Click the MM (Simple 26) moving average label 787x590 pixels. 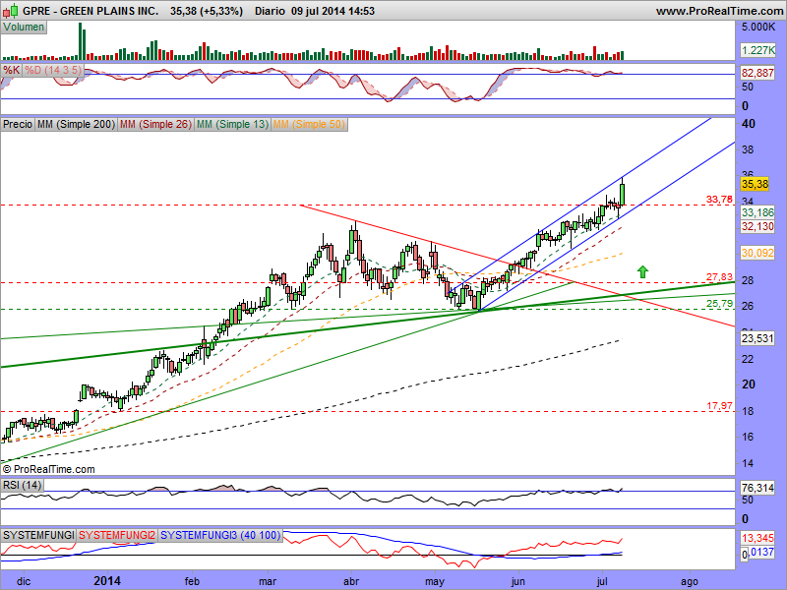click(155, 124)
